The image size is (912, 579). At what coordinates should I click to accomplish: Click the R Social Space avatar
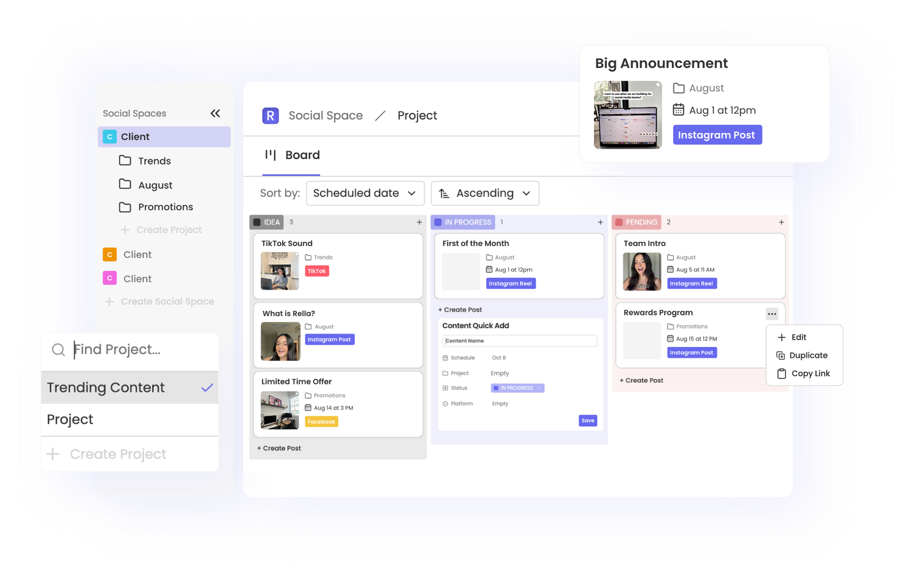point(270,115)
